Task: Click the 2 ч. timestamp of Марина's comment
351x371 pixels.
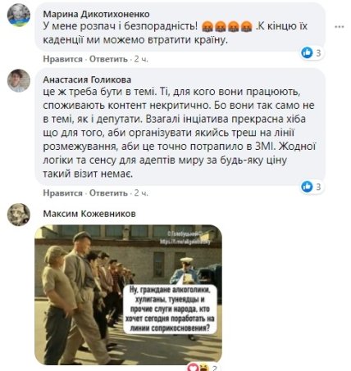Action: [141, 59]
